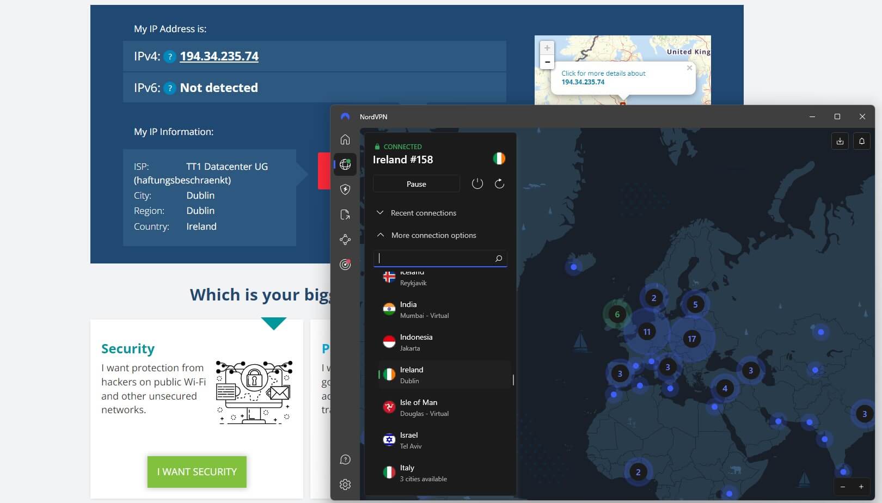Click the IPv4 address link 194.34.235.74
This screenshot has height=503, width=882.
point(219,56)
